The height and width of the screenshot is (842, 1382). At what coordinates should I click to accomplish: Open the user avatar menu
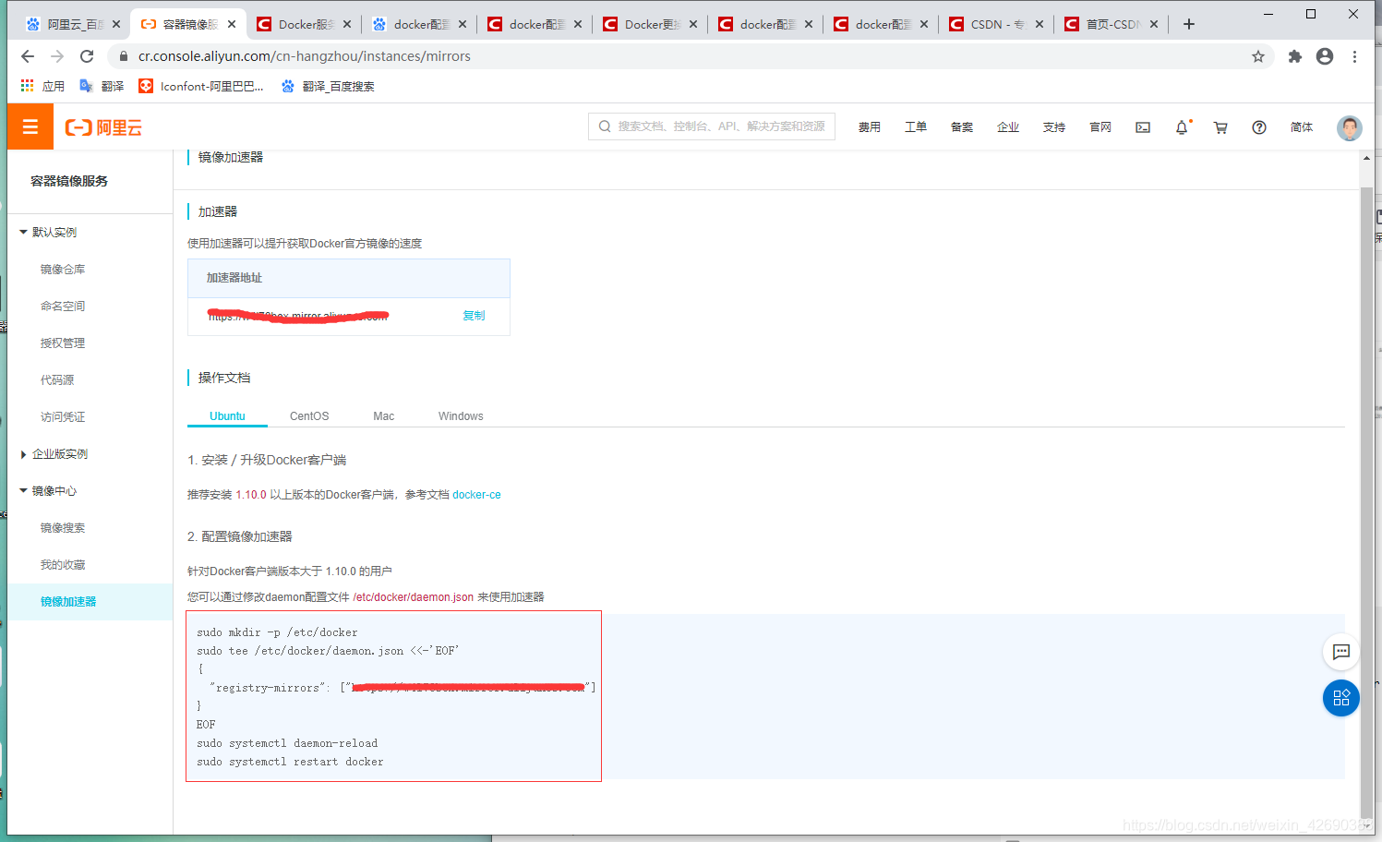click(x=1350, y=127)
